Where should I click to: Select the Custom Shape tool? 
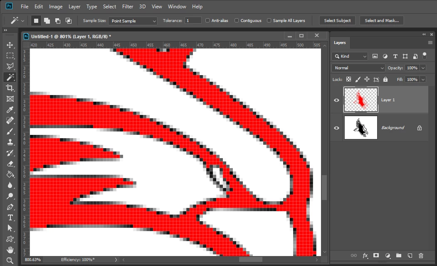[x=10, y=239]
